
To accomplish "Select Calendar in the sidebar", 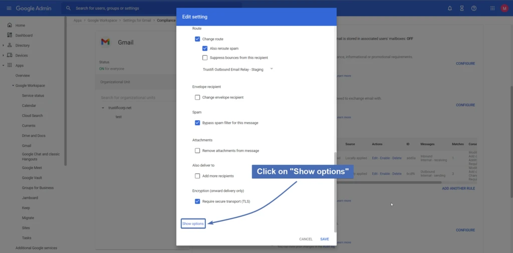I will coord(29,106).
